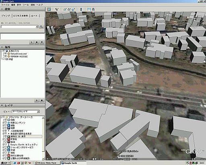Collapse the 場所 places panel
206x165 pixels.
click(2, 47)
